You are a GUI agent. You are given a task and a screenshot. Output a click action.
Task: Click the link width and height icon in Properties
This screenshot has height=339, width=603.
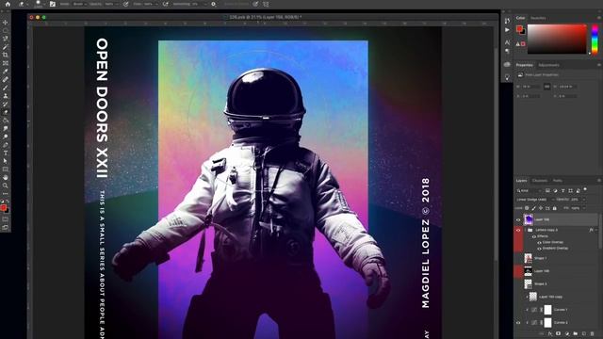pyautogui.click(x=546, y=87)
